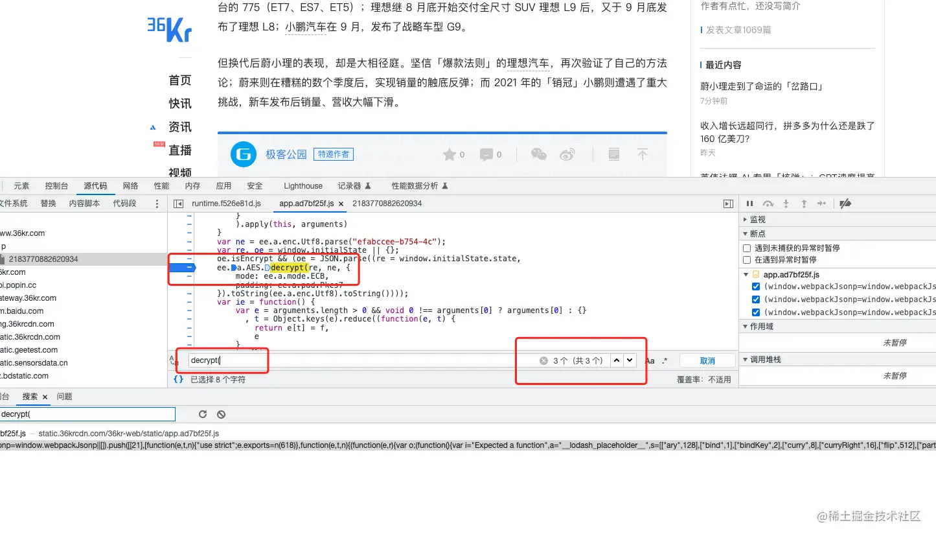This screenshot has width=936, height=538.
Task: Switch to 2183770882620934 file tab
Action: tap(387, 204)
